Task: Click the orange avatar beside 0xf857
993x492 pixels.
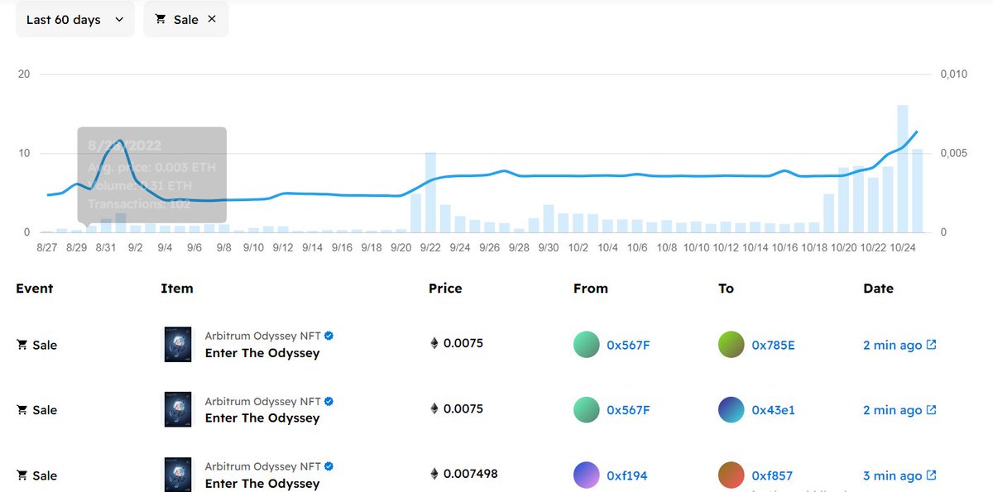Action: tap(732, 475)
